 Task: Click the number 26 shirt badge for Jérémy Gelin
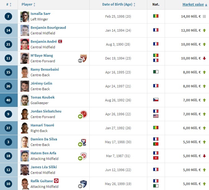tap(9, 86)
